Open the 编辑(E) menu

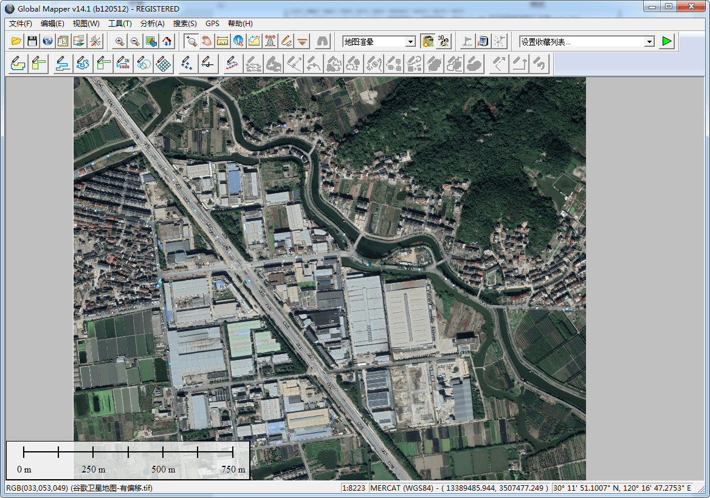(x=52, y=24)
